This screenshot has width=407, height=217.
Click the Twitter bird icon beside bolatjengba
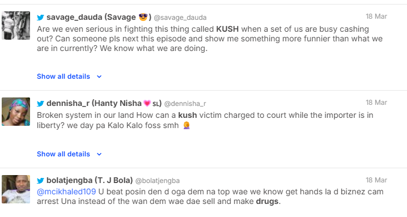[40, 180]
